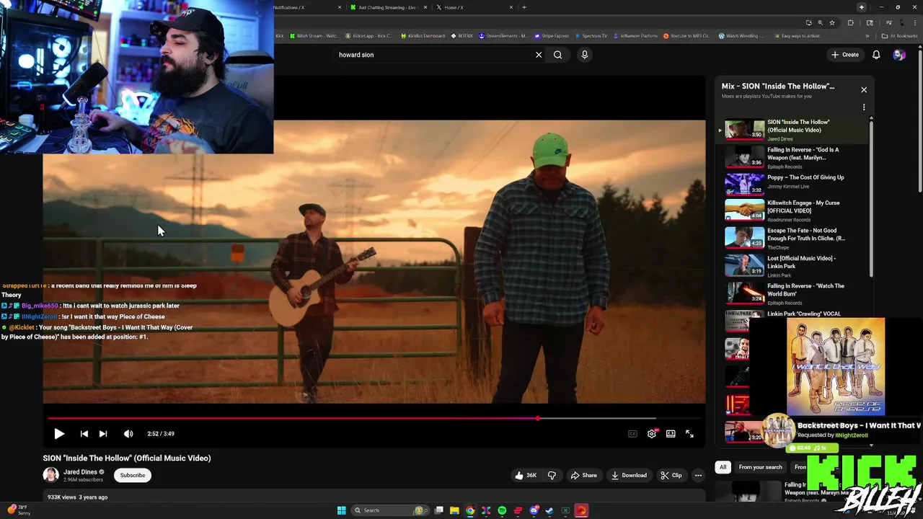This screenshot has height=519, width=923.
Task: Open Kicklet.app bookmark
Action: click(369, 36)
